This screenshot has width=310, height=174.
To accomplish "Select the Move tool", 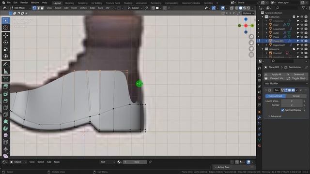I will (x=5, y=35).
